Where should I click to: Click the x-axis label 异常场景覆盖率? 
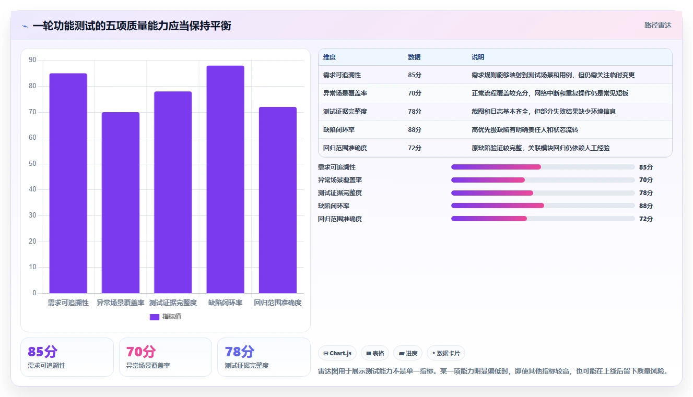[x=121, y=303]
